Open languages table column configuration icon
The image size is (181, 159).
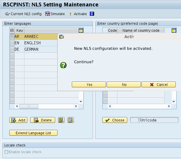[81, 31]
